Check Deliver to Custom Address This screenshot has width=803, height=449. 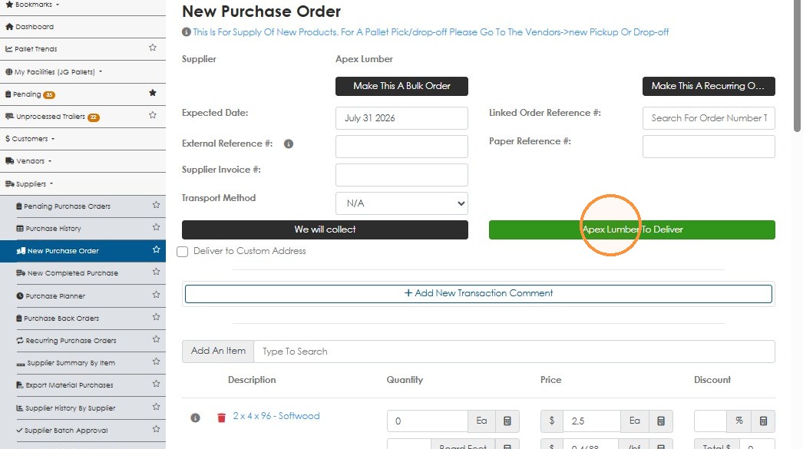click(x=182, y=252)
